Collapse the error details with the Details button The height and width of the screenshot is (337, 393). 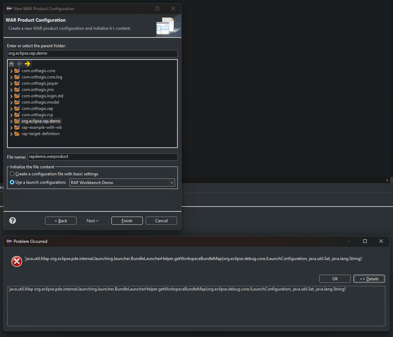[x=369, y=279]
